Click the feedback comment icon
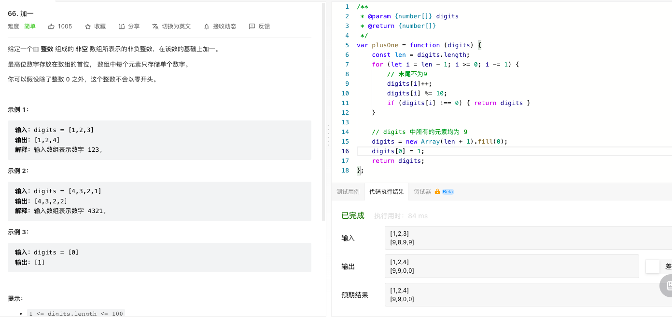Image resolution: width=672 pixels, height=319 pixels. click(x=252, y=27)
